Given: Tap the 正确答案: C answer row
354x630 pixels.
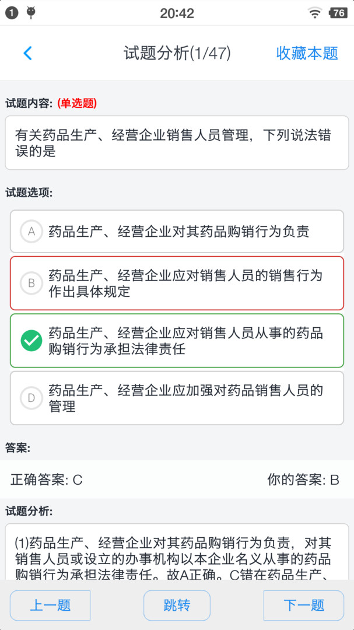Looking at the screenshot, I should [47, 480].
